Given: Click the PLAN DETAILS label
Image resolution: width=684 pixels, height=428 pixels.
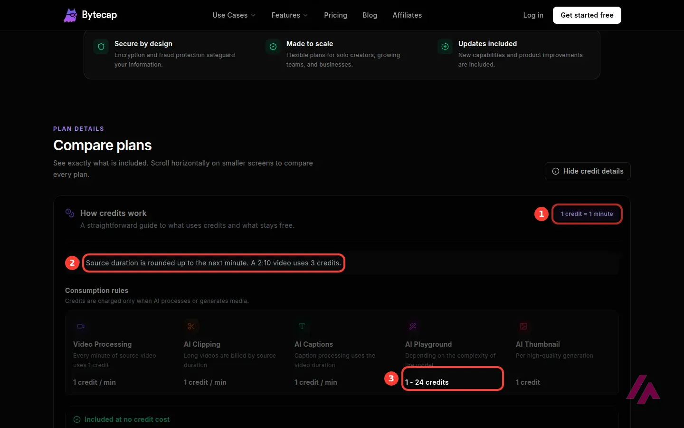Looking at the screenshot, I should click(79, 129).
